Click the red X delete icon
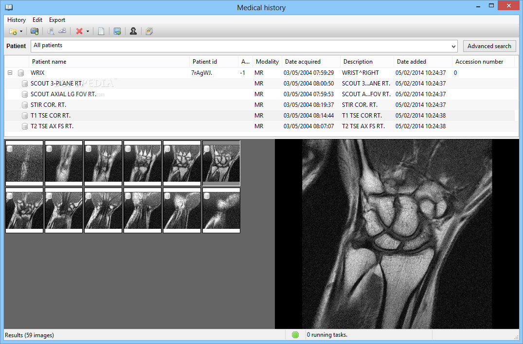523x344 pixels. click(79, 31)
